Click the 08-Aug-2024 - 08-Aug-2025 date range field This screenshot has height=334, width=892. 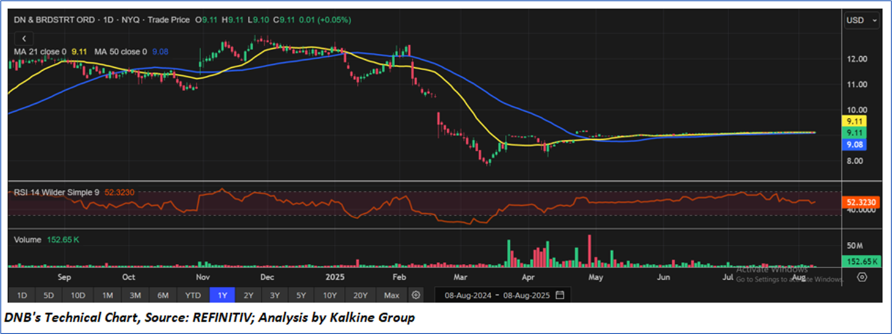tap(502, 296)
